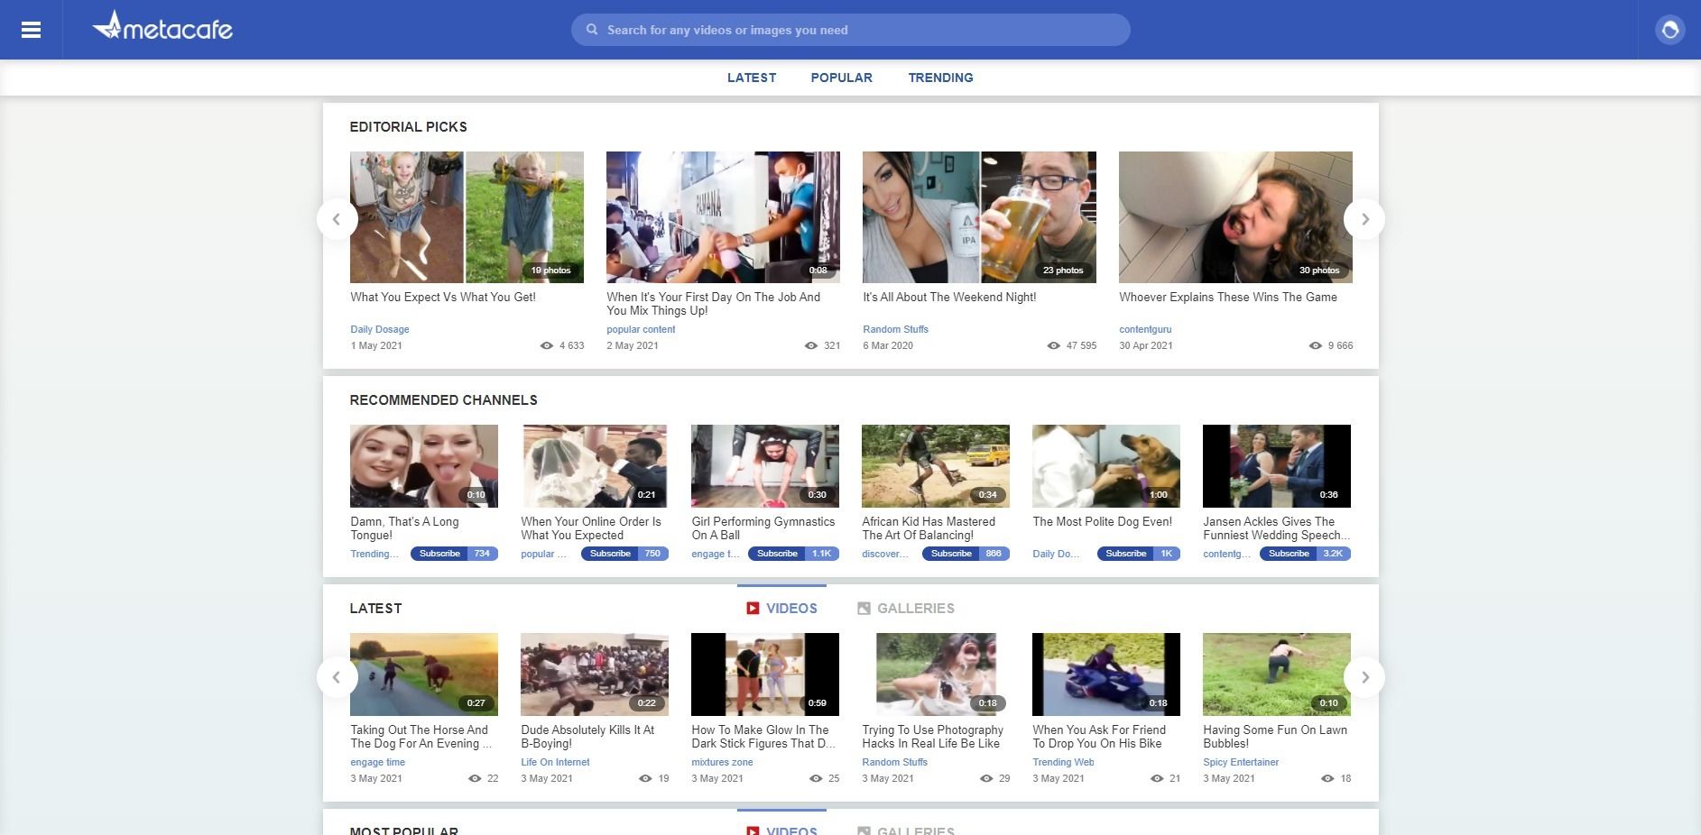Subscribe to the Jansen Ackles video channel
Image resolution: width=1701 pixels, height=835 pixels.
(1288, 554)
